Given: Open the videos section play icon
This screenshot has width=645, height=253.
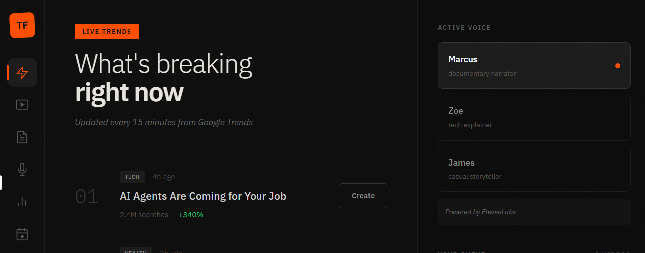Looking at the screenshot, I should point(22,105).
